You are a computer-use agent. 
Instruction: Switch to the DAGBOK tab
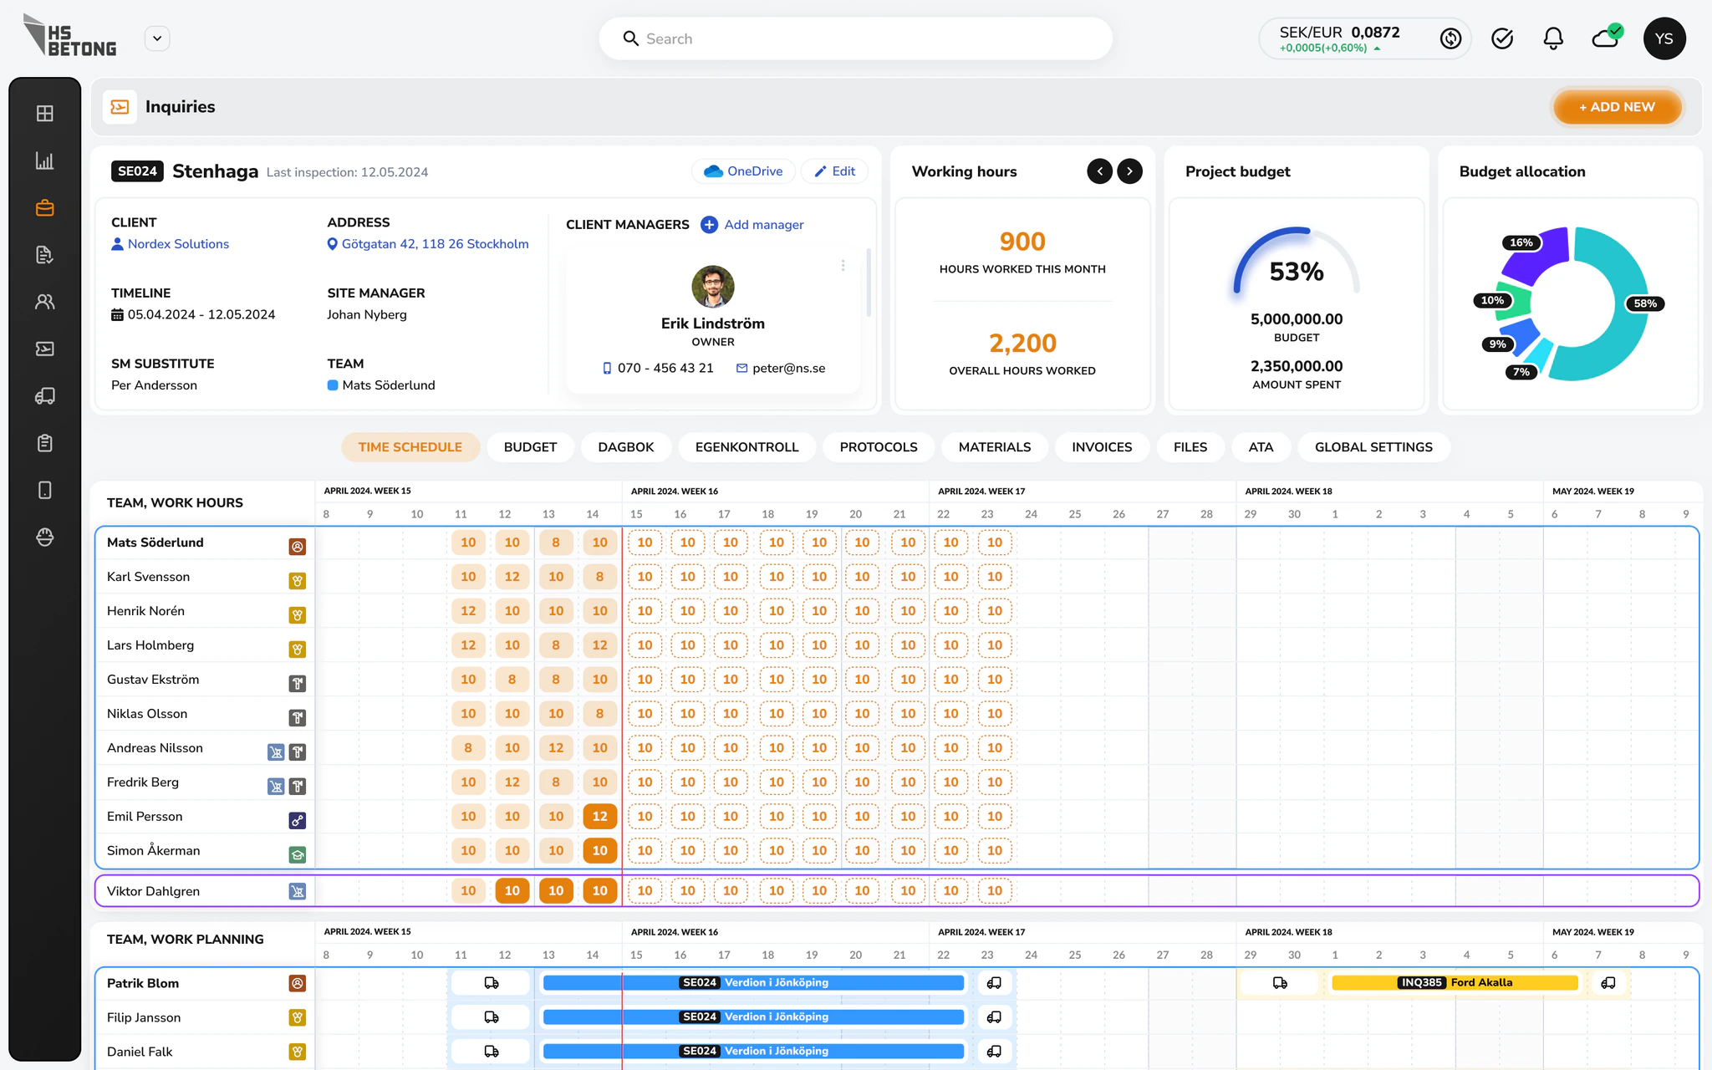pyautogui.click(x=626, y=447)
